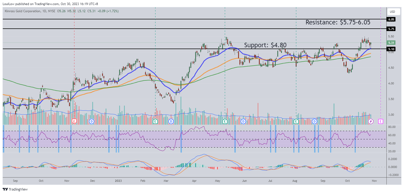
Task: Click the Feb label on time axis
Action: click(143, 181)
